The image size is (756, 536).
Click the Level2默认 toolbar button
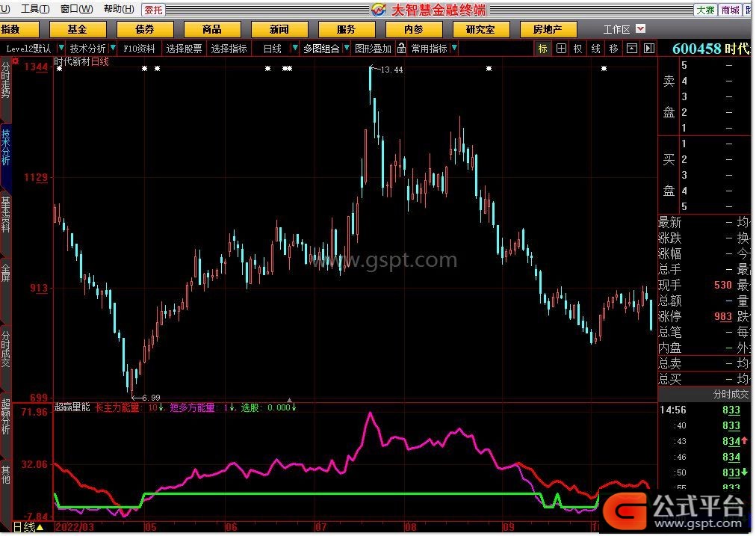click(x=28, y=49)
